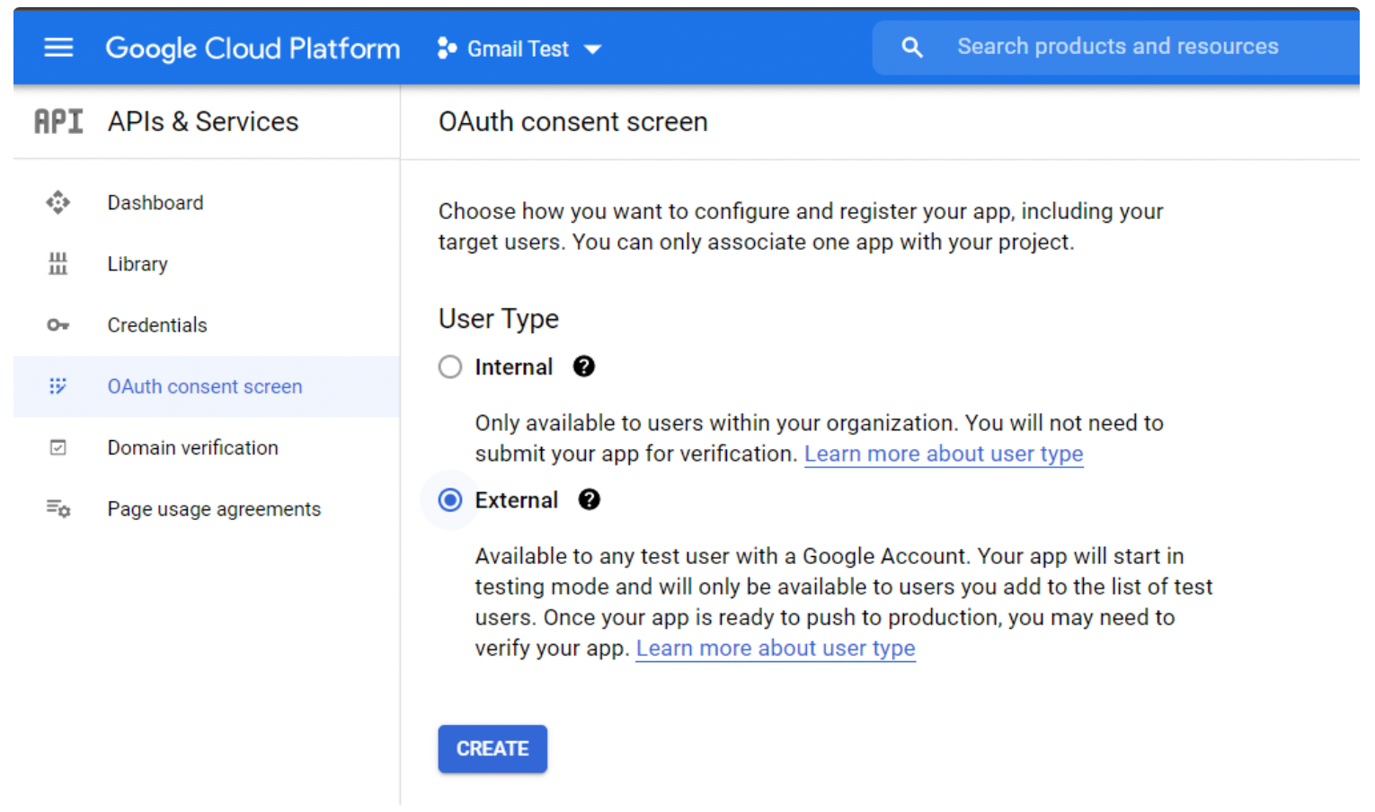This screenshot has height=812, width=1375.
Task: Click the External label text
Action: pos(517,499)
